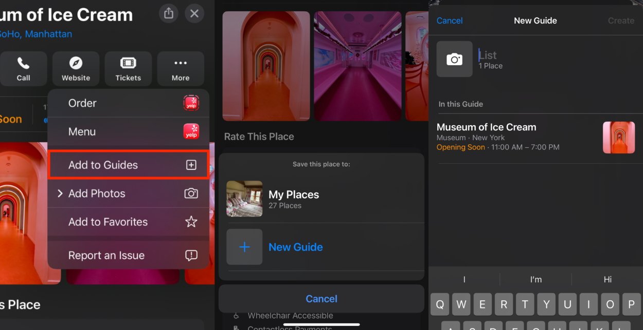Tap the camera icon to add guide photo
The height and width of the screenshot is (330, 643).
[x=454, y=60]
